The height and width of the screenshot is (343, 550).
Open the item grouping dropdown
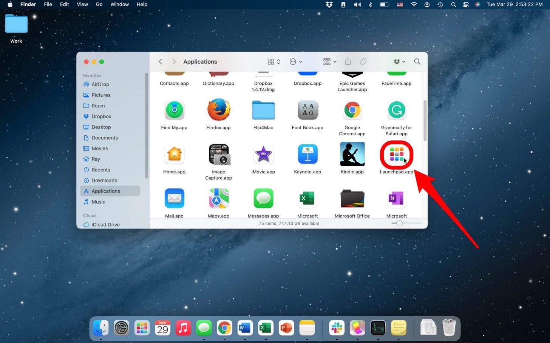click(x=327, y=61)
